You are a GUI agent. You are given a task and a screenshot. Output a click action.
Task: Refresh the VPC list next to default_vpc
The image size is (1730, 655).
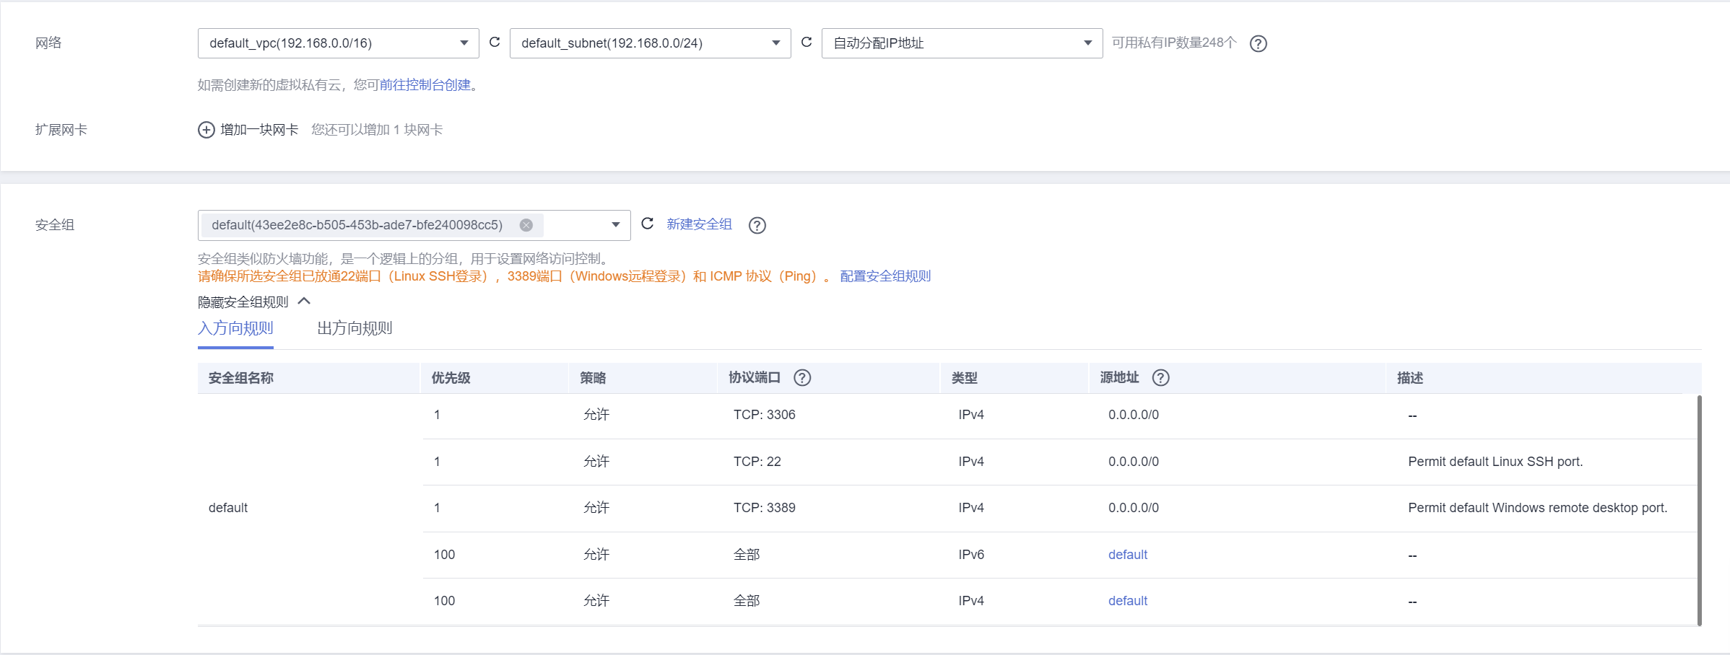point(495,43)
